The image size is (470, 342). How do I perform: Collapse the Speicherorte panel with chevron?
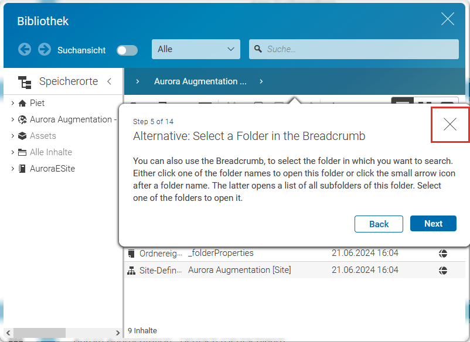click(109, 82)
